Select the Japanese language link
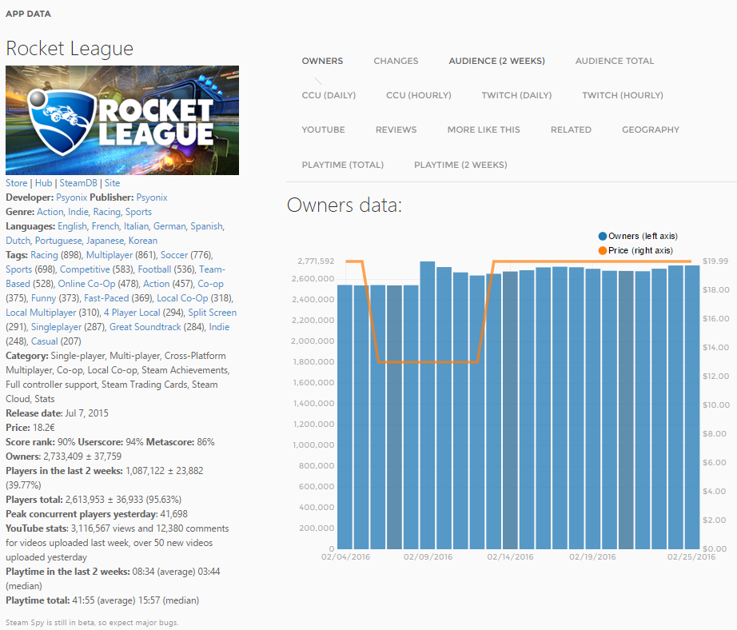 [106, 241]
